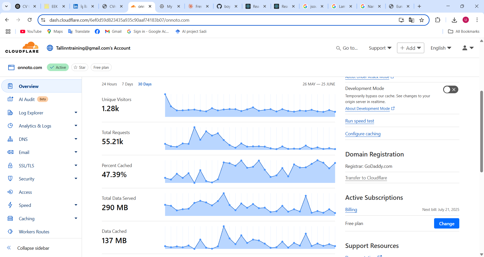The height and width of the screenshot is (257, 484).
Task: Click Transfer to Cloudflare link
Action: (x=366, y=178)
